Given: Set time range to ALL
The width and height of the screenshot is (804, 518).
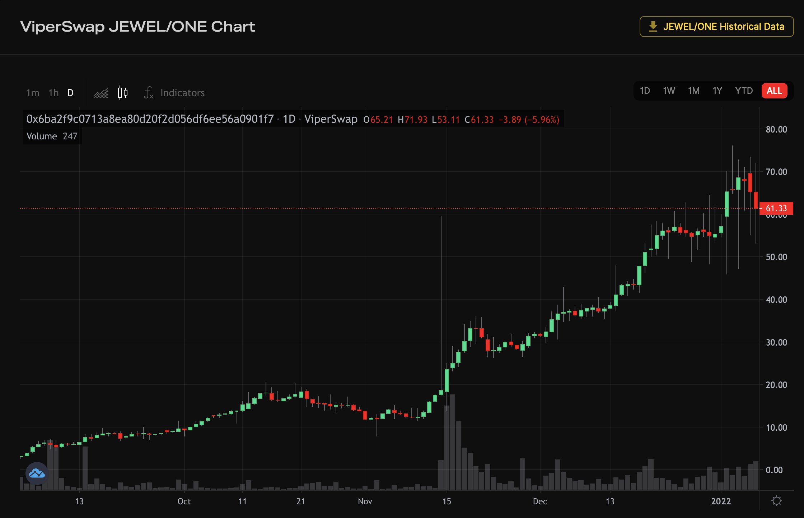Looking at the screenshot, I should click(775, 91).
